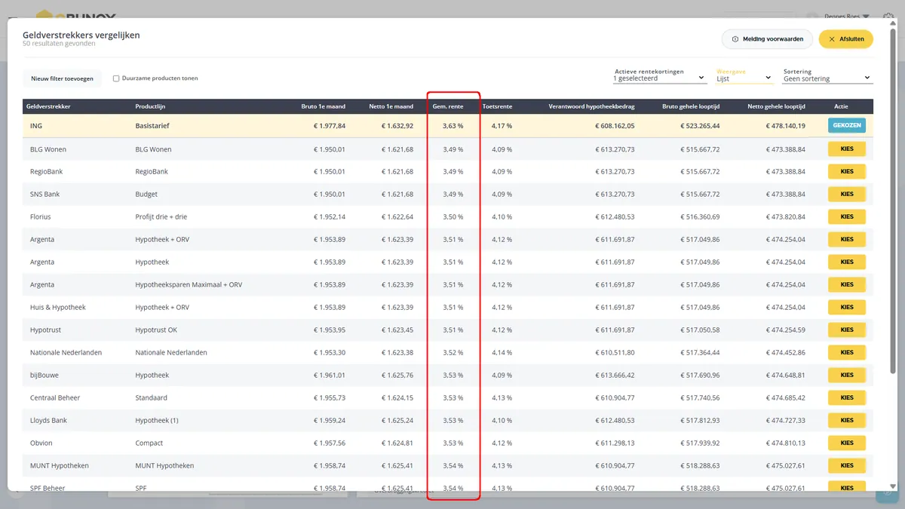Image resolution: width=905 pixels, height=509 pixels.
Task: Click the Netto 1e maand header
Action: [391, 106]
